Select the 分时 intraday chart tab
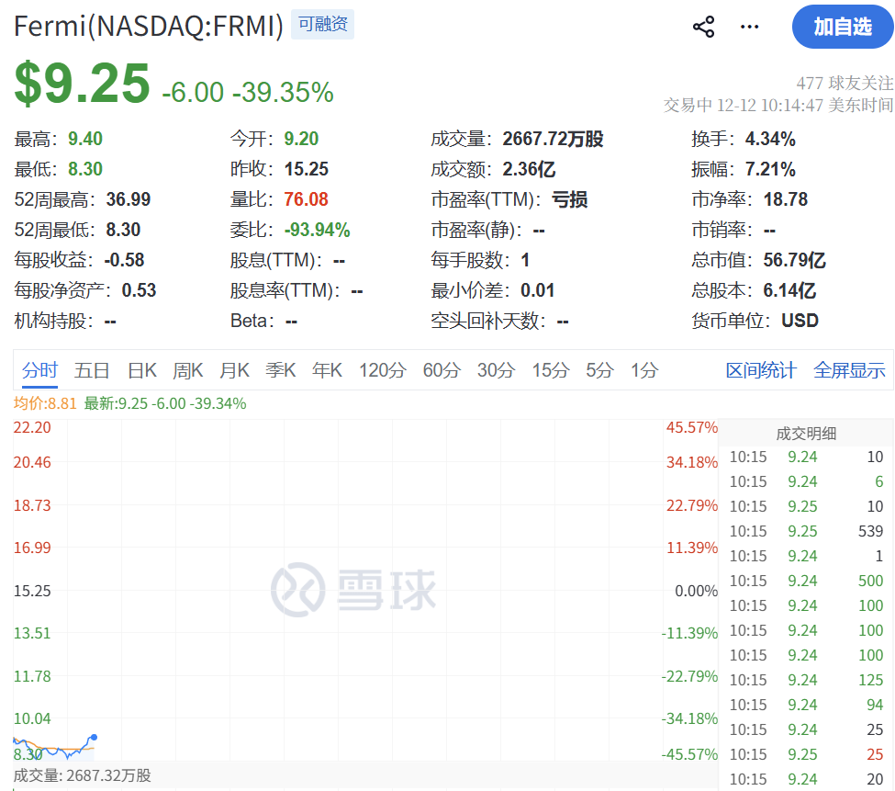The width and height of the screenshot is (895, 791). pos(39,370)
